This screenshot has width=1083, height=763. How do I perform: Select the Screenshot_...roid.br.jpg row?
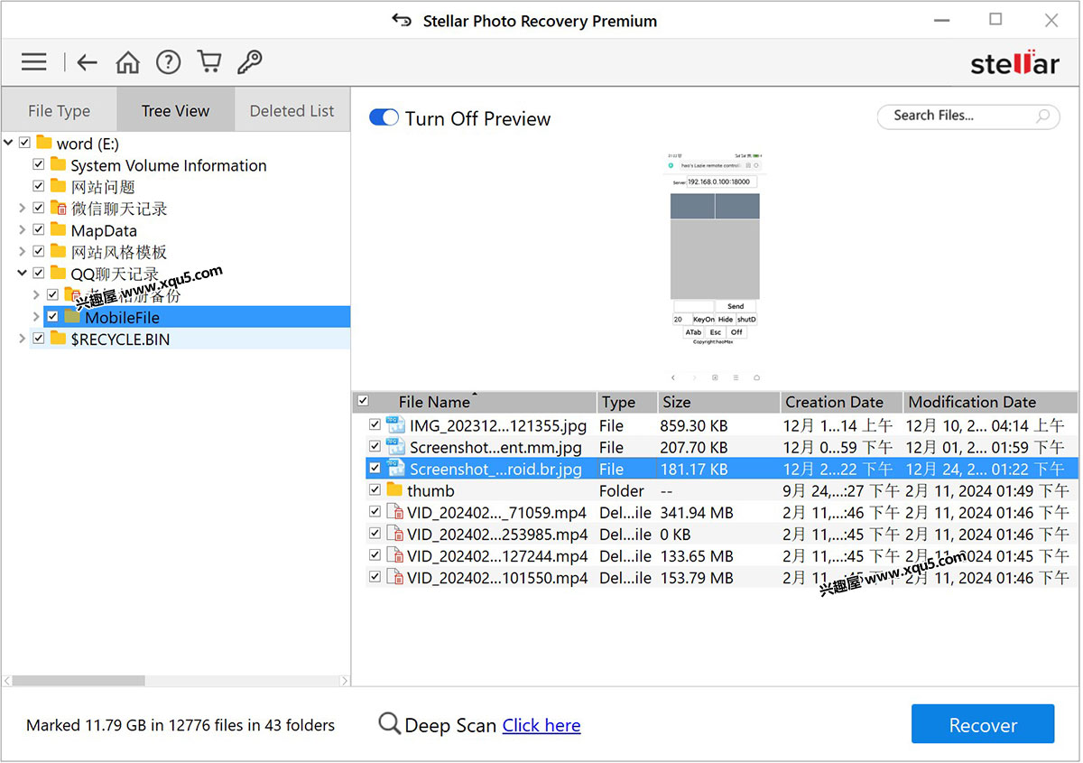coord(721,469)
